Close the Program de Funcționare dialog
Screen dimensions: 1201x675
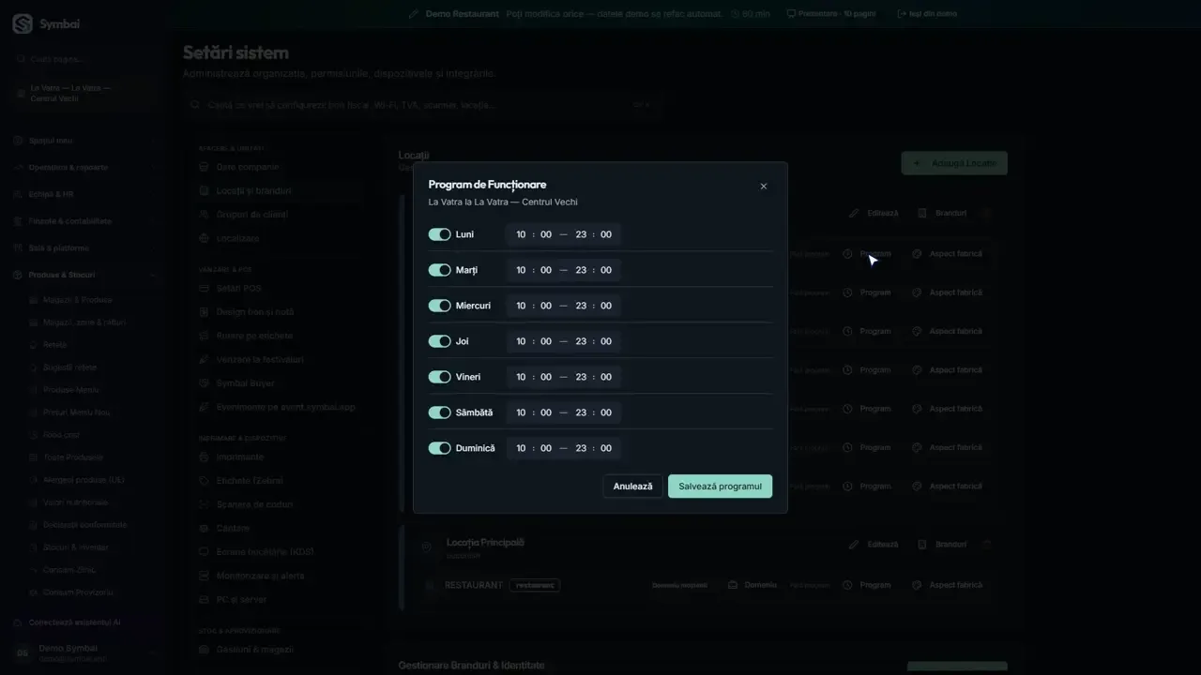click(763, 187)
